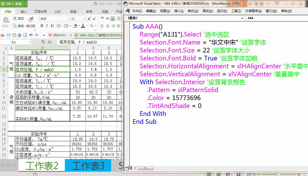Click the Run Sub icon in VBA toolbar
The width and height of the screenshot is (308, 176).
click(222, 11)
